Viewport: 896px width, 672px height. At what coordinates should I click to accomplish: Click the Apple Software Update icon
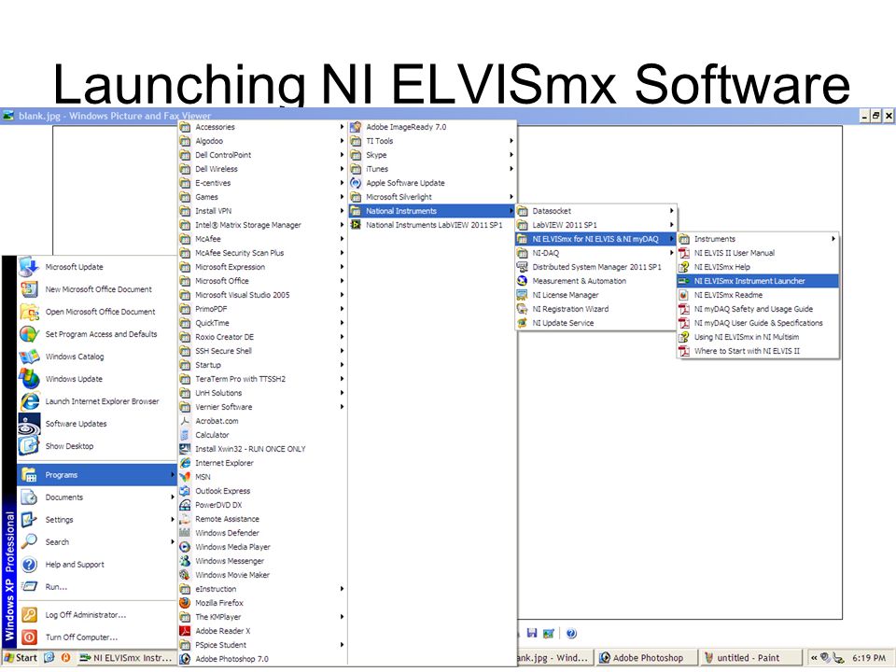356,183
